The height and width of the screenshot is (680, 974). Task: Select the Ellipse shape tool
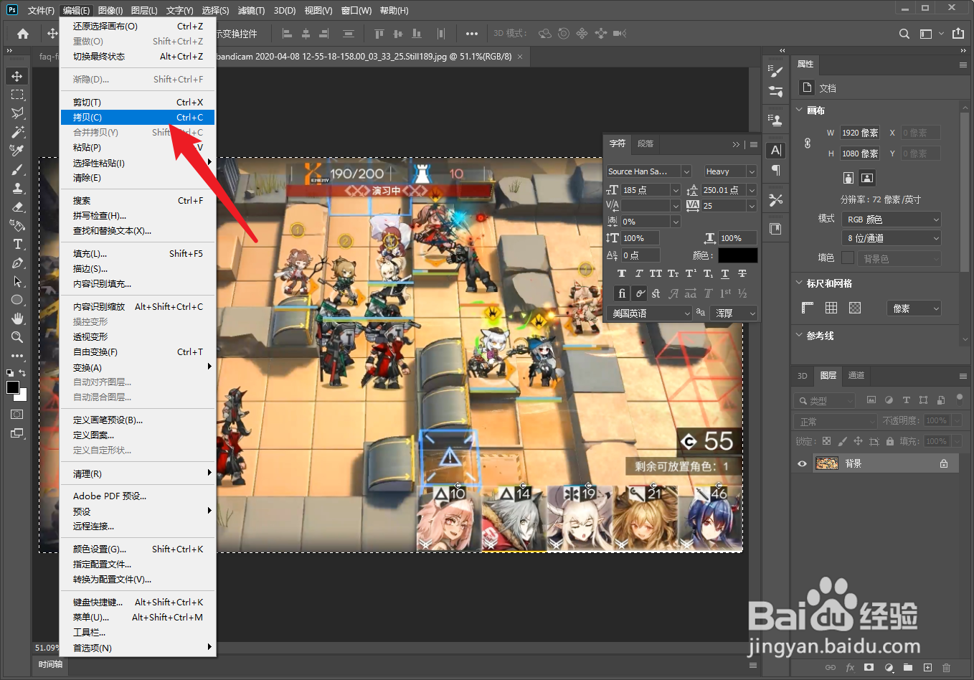click(x=17, y=300)
